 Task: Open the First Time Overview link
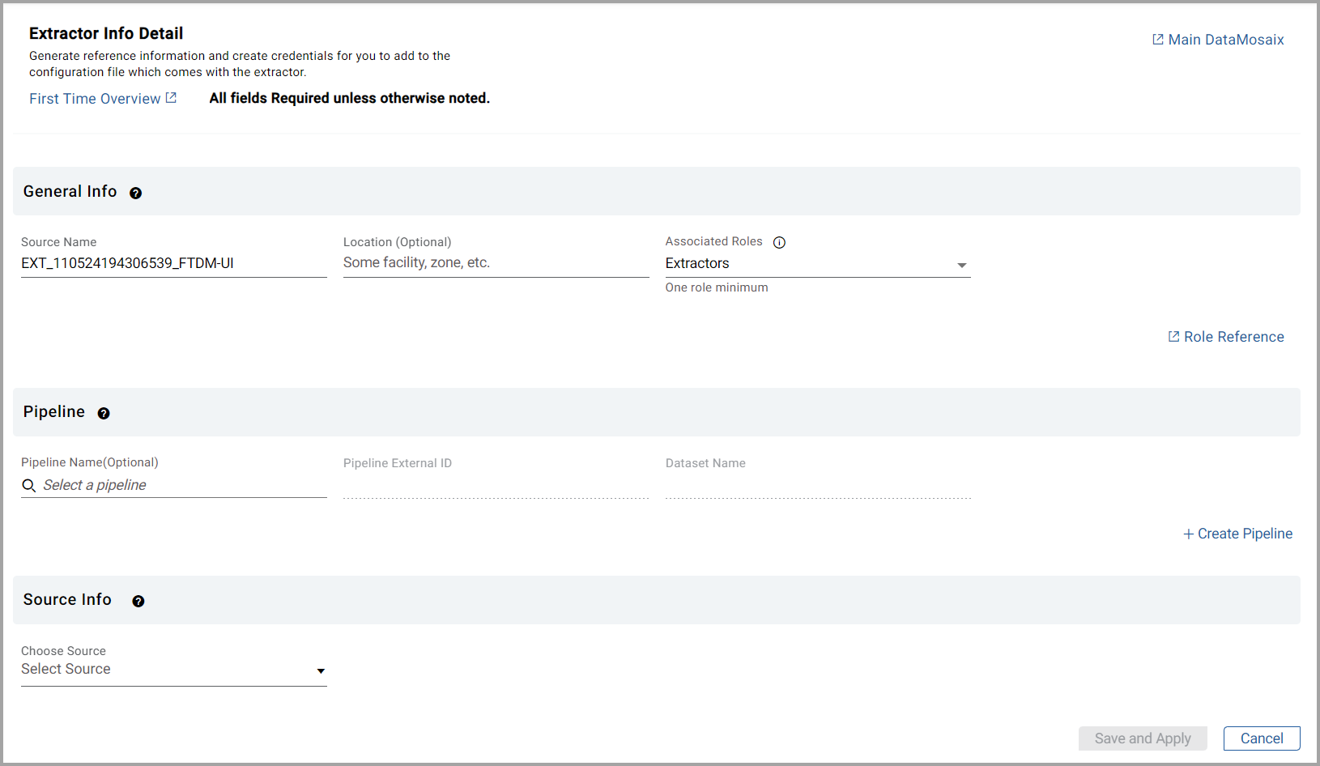(95, 99)
